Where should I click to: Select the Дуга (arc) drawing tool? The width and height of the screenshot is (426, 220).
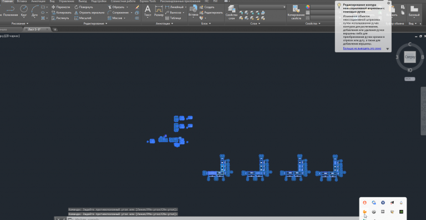click(x=34, y=11)
